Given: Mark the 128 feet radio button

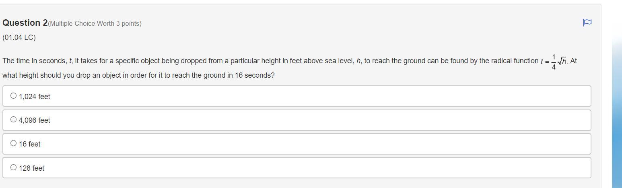Looking at the screenshot, I should (14, 167).
